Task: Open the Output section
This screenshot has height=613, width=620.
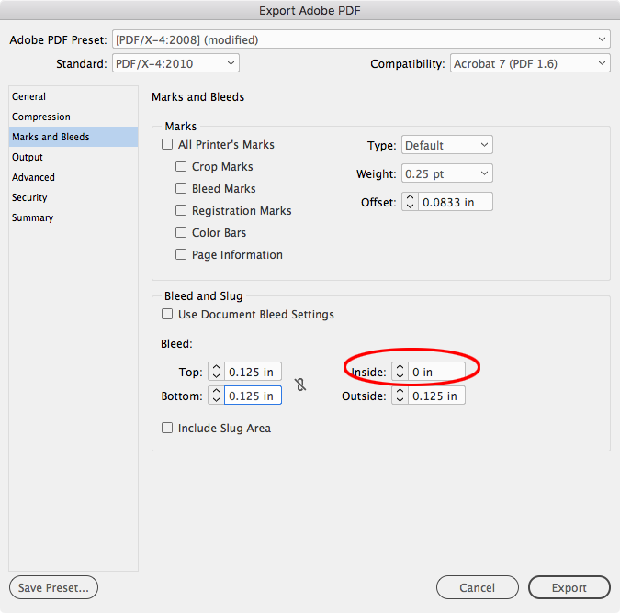Action: pos(73,157)
